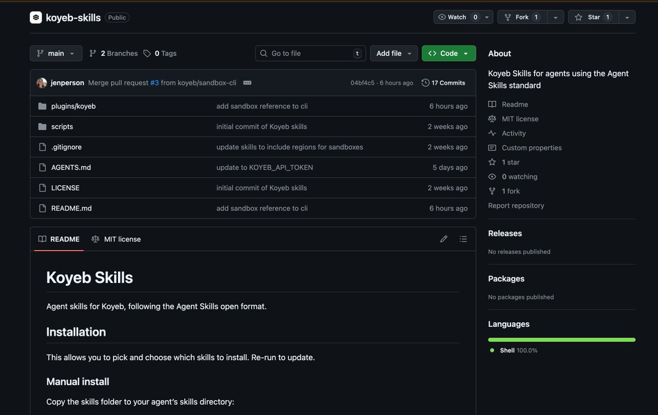
Task: Click the Releases heading link
Action: [505, 234]
